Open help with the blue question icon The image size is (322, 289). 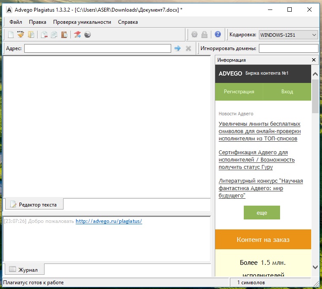[x=218, y=34]
